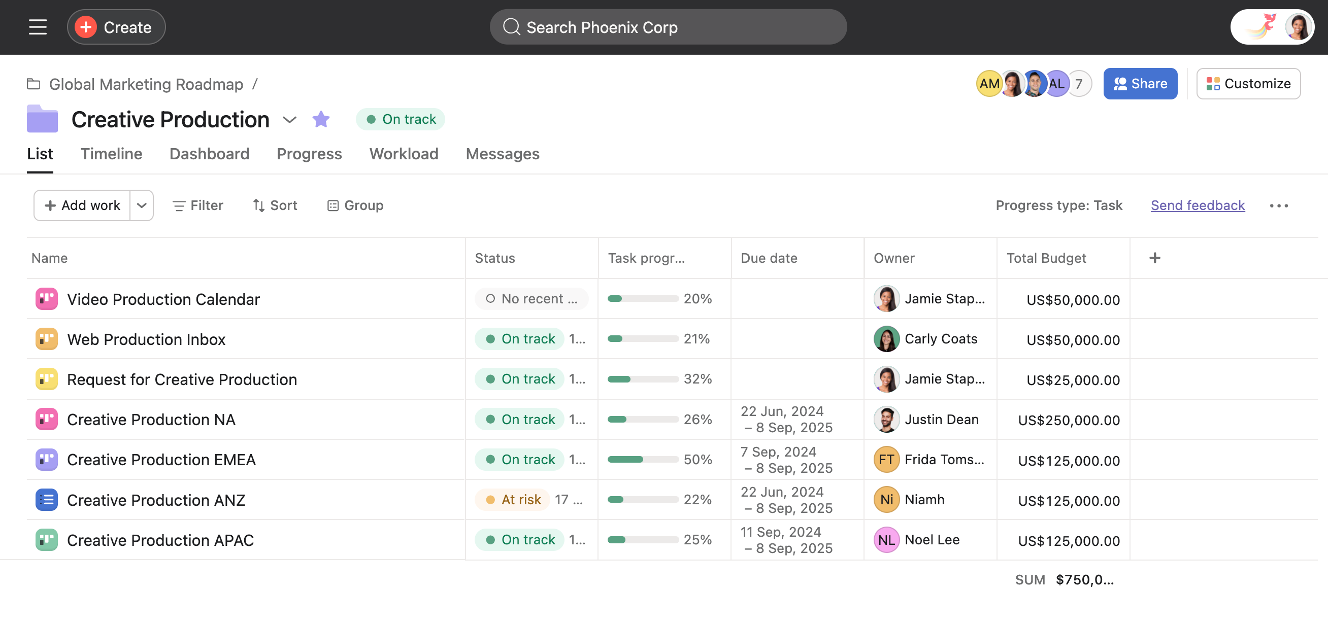Toggle the favorite star for Creative Production

click(x=321, y=120)
